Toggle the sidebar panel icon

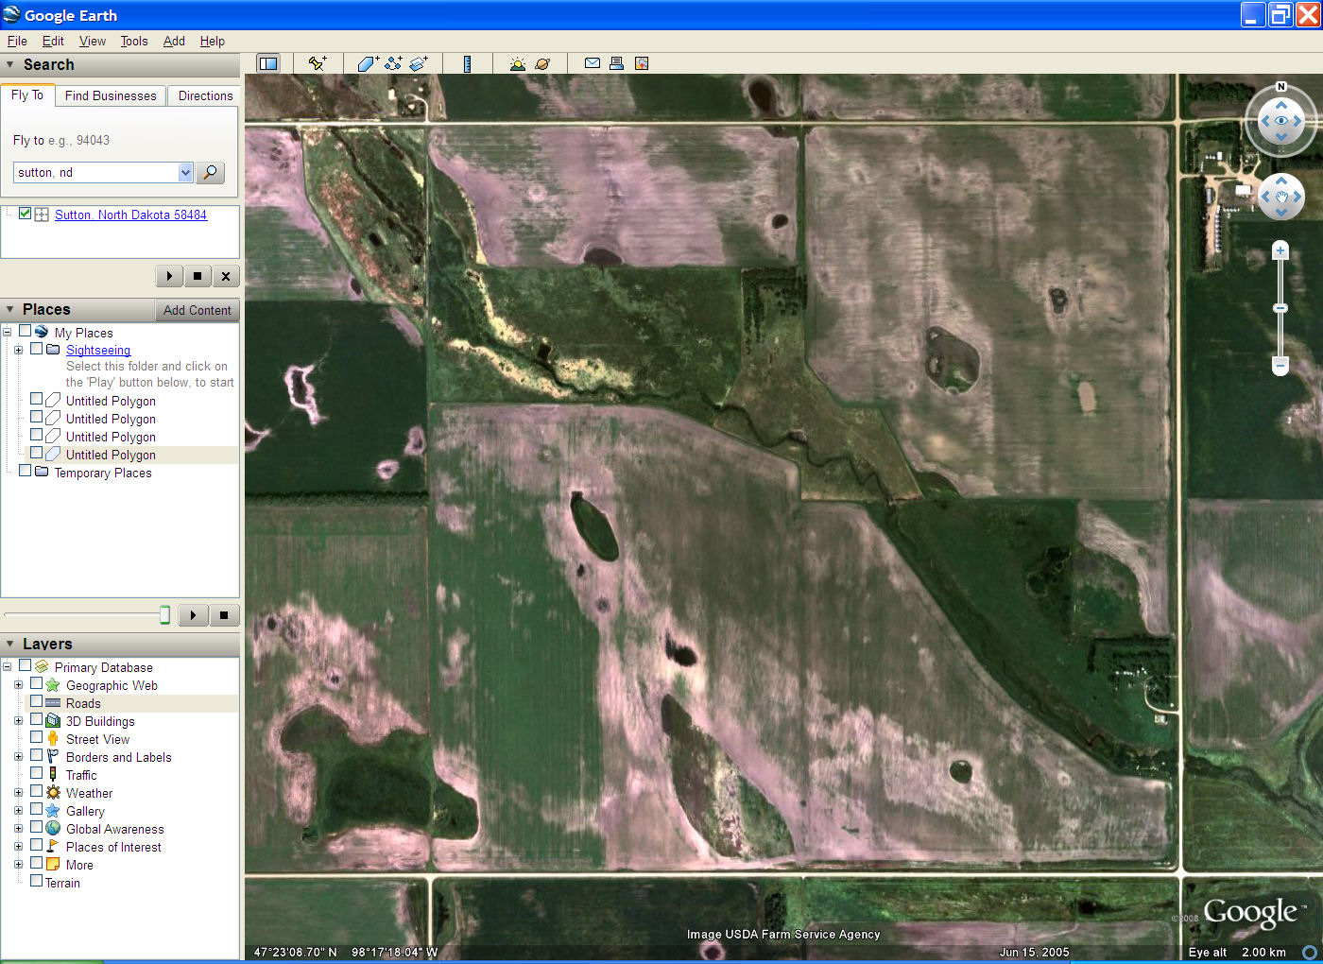pyautogui.click(x=268, y=63)
